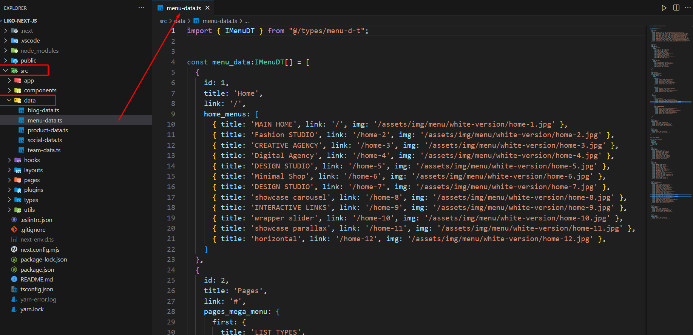Click the Run code play icon
Viewport: 693px width, 335px height.
(664, 8)
